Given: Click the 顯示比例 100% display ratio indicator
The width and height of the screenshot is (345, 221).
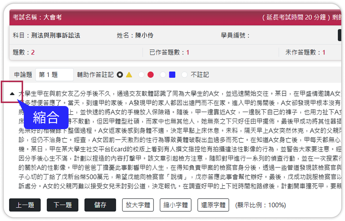Looking at the screenshot, I should pos(260,205).
